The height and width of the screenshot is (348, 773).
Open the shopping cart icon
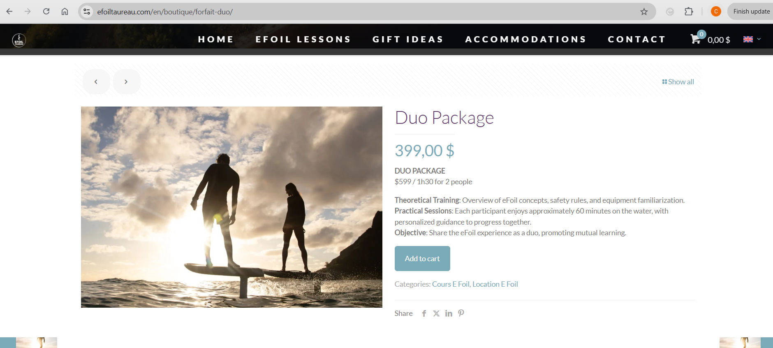(x=696, y=39)
